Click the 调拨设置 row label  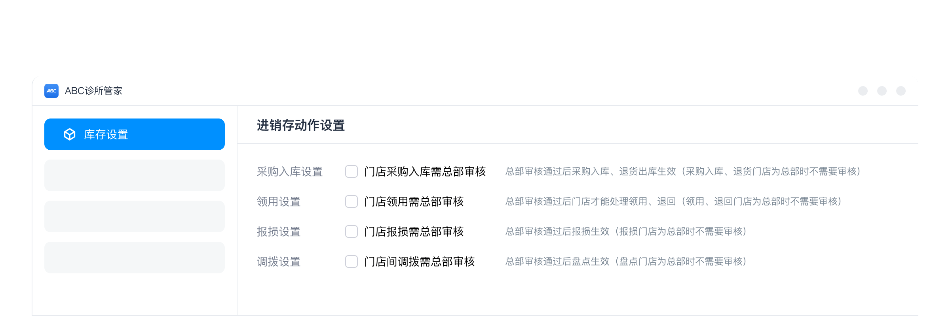(x=279, y=261)
